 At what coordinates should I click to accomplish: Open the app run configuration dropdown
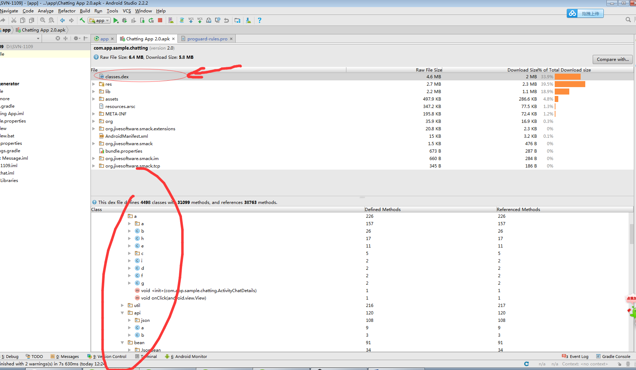pos(99,21)
